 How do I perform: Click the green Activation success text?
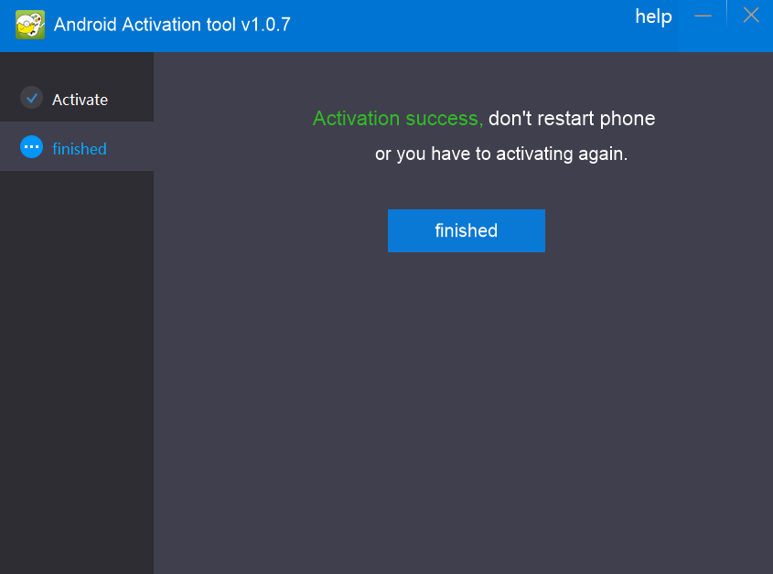tap(398, 119)
